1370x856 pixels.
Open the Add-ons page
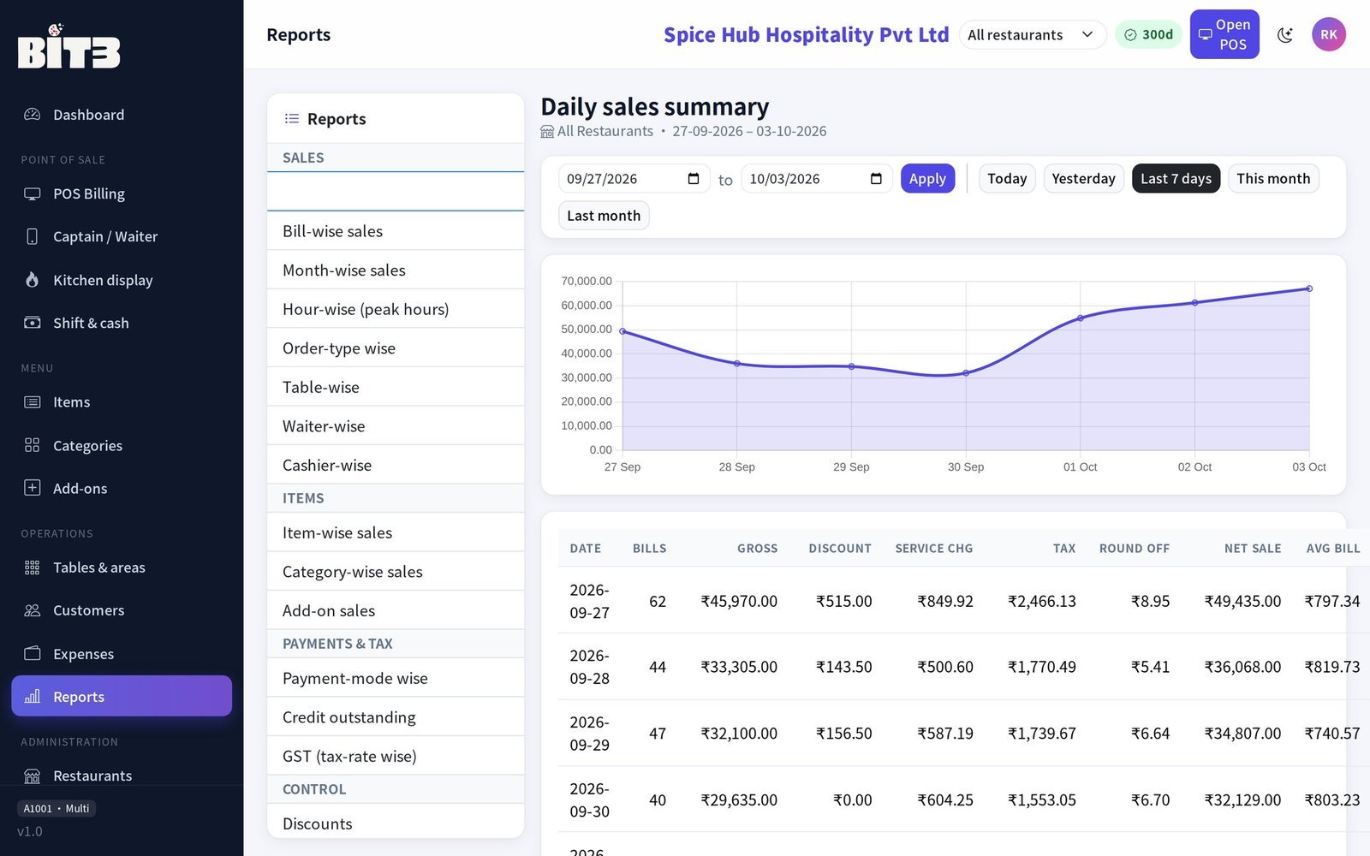pyautogui.click(x=122, y=488)
